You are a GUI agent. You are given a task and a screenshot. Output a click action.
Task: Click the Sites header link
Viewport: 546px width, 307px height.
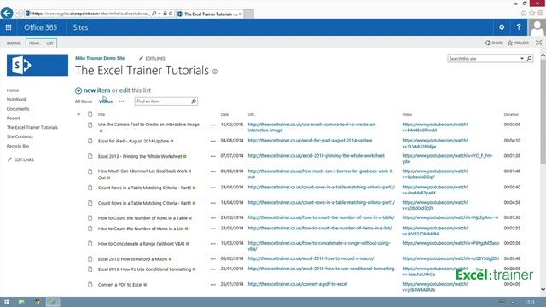coord(80,27)
